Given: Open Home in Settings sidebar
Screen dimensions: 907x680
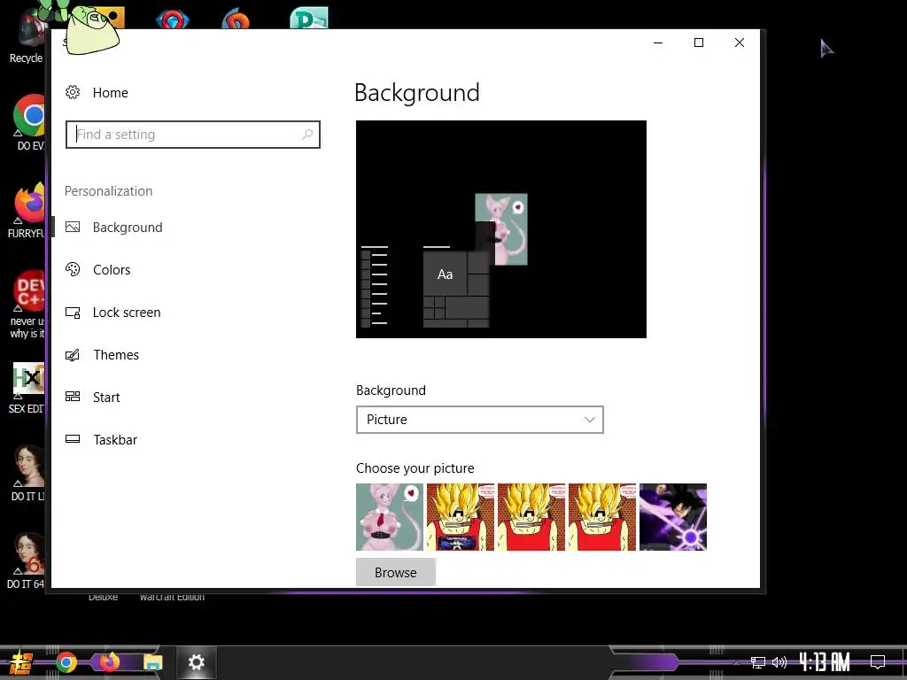Looking at the screenshot, I should point(110,92).
